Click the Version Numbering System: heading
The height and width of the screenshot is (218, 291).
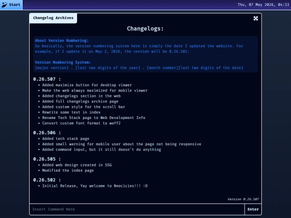pyautogui.click(x=63, y=62)
